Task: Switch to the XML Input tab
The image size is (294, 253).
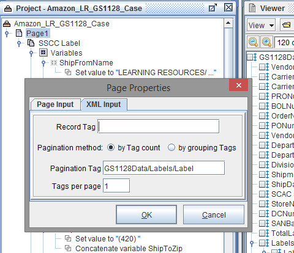Action: click(x=104, y=105)
